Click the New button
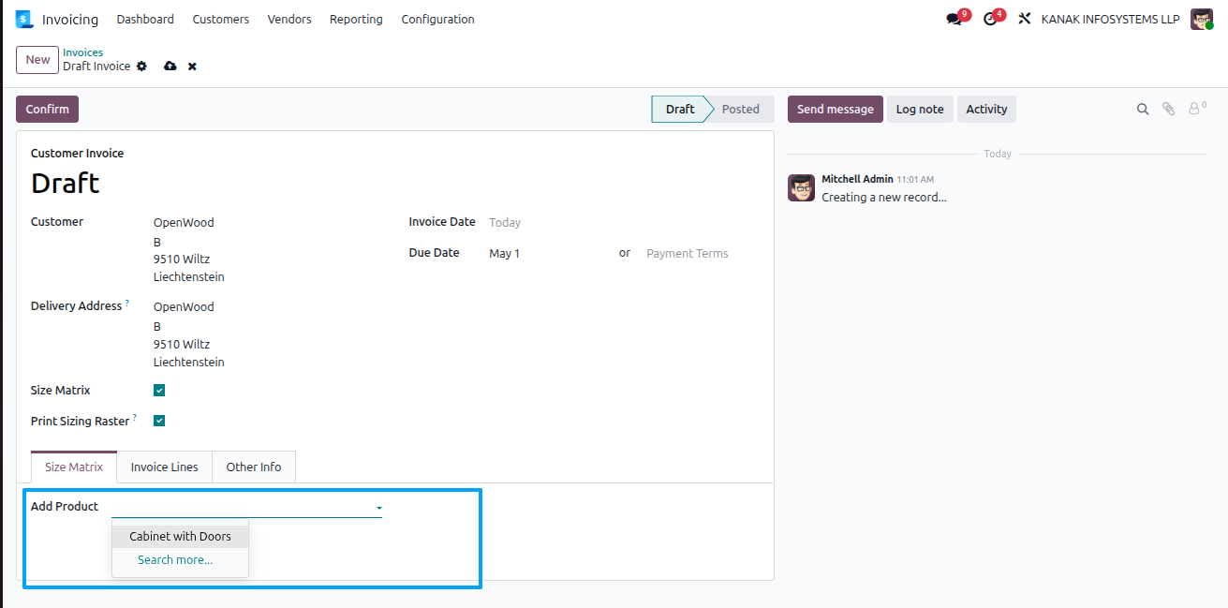 pyautogui.click(x=37, y=60)
